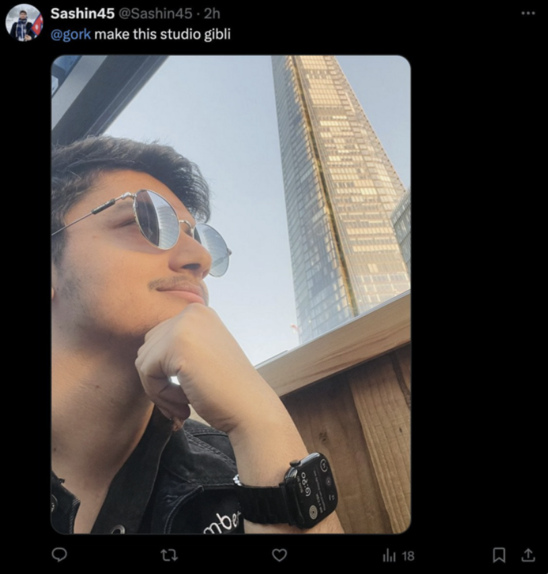Open the attached selfie photo
The width and height of the screenshot is (548, 574).
point(230,294)
